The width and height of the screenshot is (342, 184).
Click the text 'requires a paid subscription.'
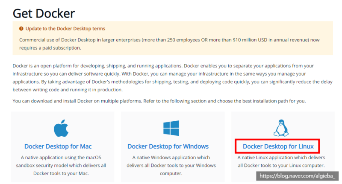click(50, 48)
